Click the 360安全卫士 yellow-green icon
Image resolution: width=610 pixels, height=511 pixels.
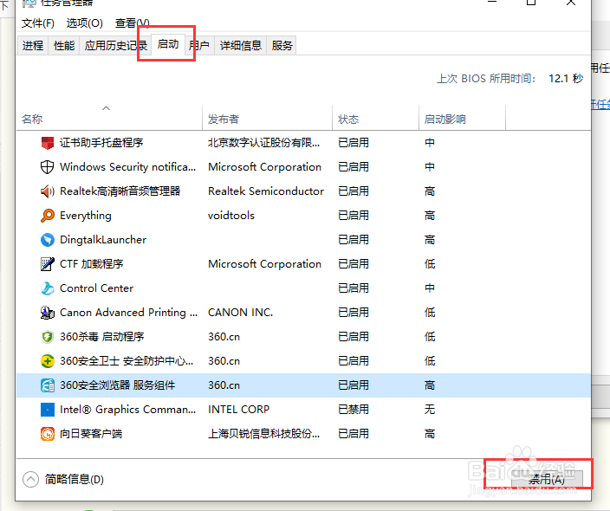pyautogui.click(x=48, y=361)
